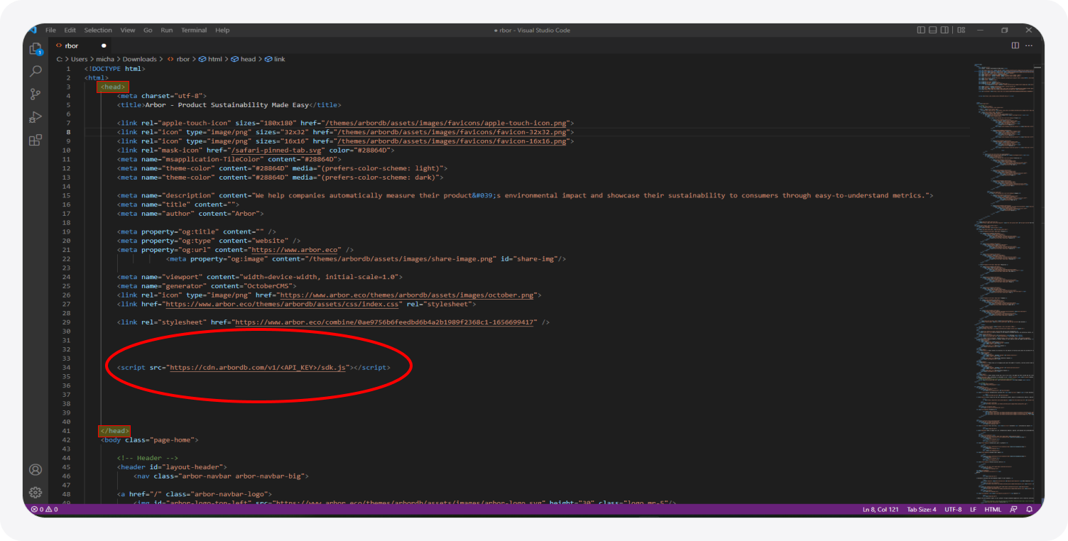Click html symbol in the breadcrumb
Viewport: 1068px width, 541px height.
[210, 59]
